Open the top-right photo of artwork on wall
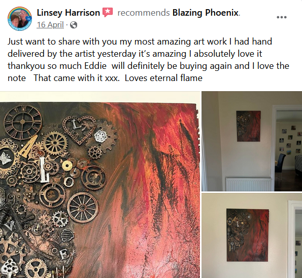This screenshot has width=302, height=278. (x=252, y=141)
